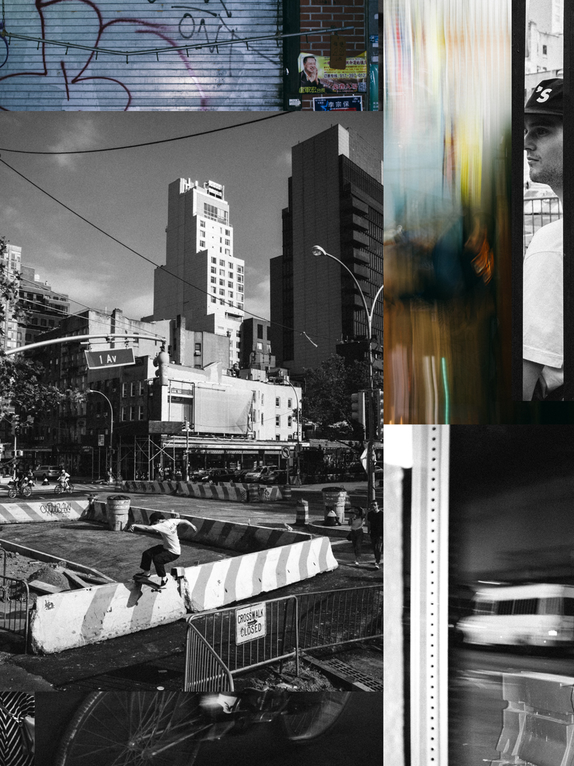Select the curved street lamp head

pyautogui.click(x=318, y=251)
